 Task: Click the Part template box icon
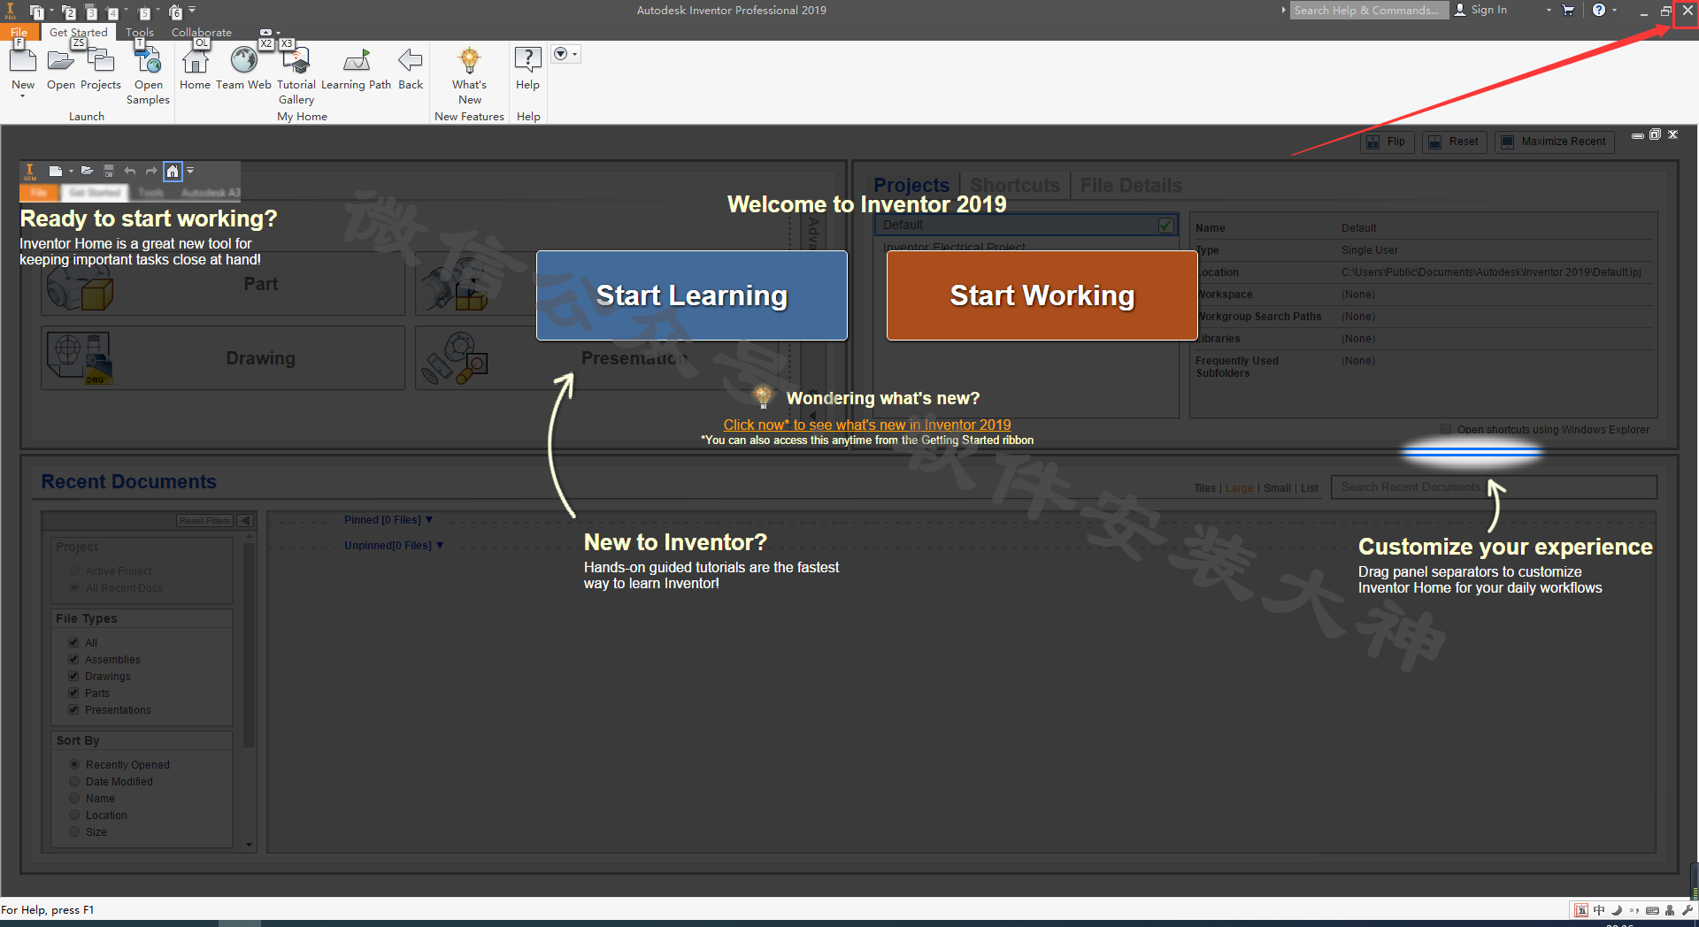pos(80,284)
